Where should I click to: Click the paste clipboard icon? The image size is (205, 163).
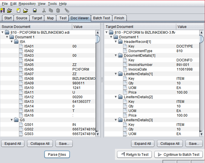tap(58, 10)
